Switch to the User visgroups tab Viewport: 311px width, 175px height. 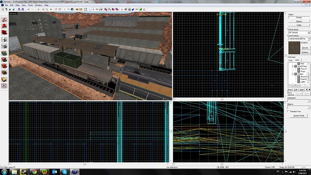290,60
